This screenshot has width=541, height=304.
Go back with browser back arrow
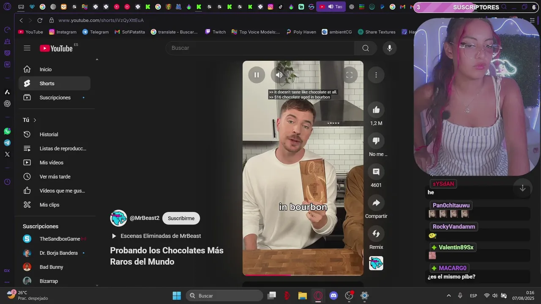21,20
